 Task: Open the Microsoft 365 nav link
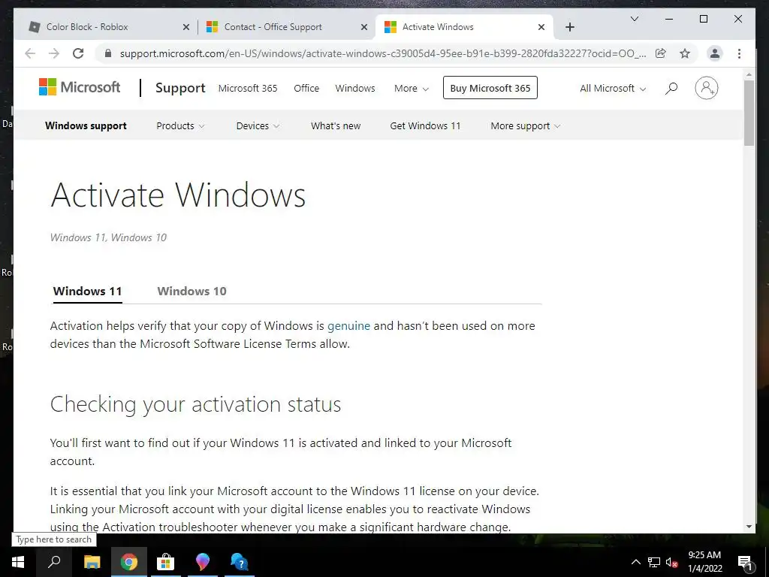[248, 89]
